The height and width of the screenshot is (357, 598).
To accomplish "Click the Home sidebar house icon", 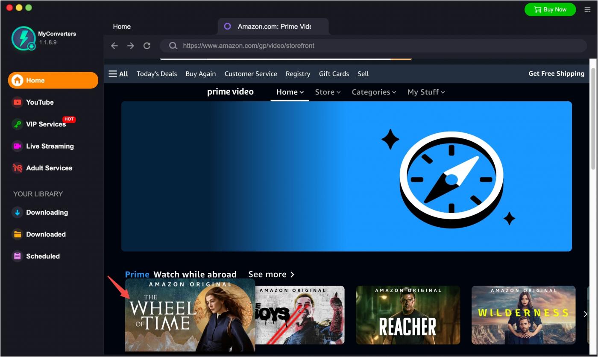I will [18, 80].
